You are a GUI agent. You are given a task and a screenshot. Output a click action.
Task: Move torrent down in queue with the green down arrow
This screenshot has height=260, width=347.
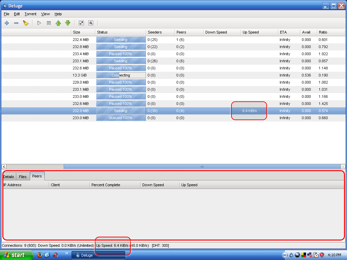(x=68, y=23)
